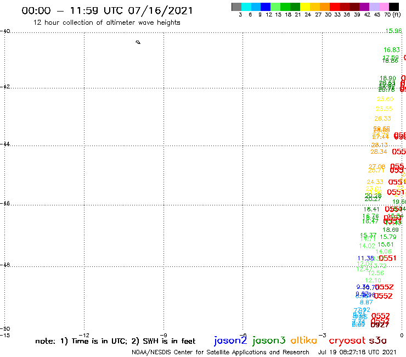Click the cyan swatch in the wave height scale
This screenshot has width=406, height=357.
pyautogui.click(x=246, y=7)
